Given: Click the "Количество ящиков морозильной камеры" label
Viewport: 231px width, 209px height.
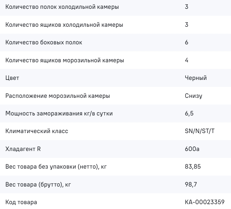Looking at the screenshot, I should [x=65, y=60].
